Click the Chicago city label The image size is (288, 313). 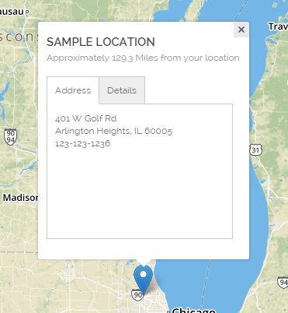point(193,310)
